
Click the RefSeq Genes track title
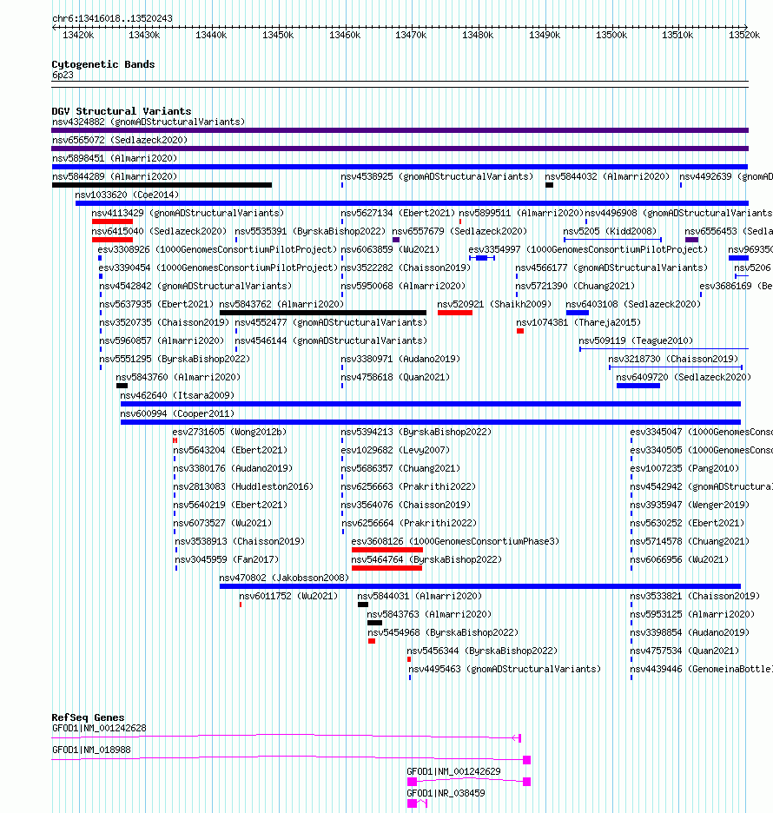(88, 717)
